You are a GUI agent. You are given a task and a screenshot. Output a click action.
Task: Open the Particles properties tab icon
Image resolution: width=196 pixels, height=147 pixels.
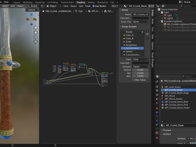tap(157, 116)
